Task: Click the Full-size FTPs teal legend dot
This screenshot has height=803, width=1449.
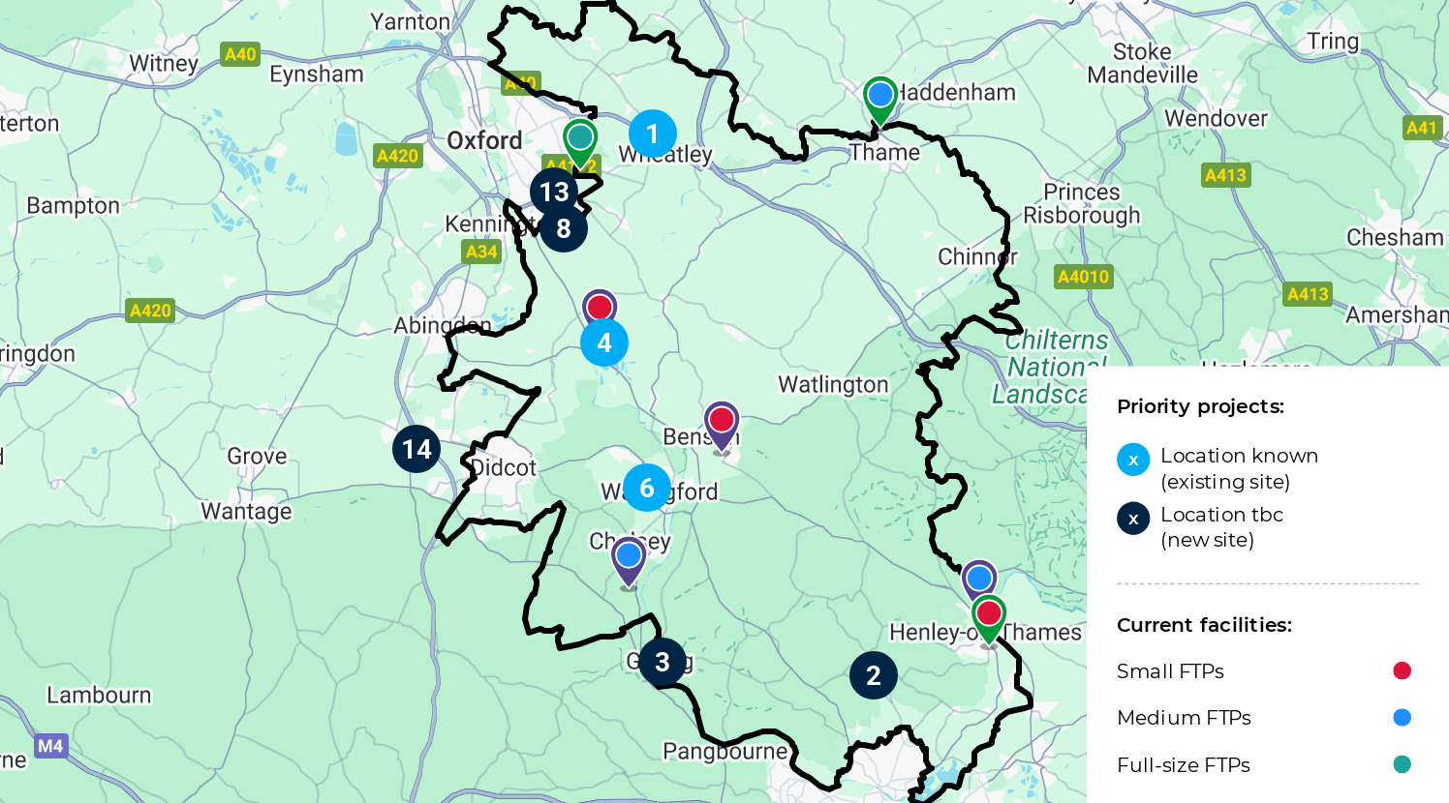Action: [x=1402, y=764]
